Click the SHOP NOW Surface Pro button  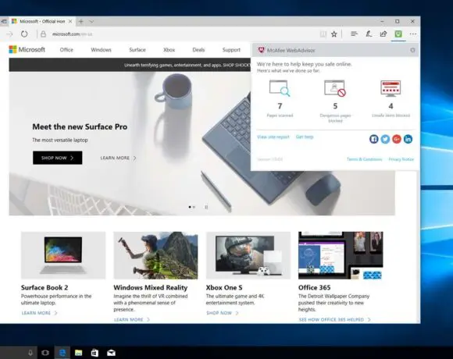(58, 158)
